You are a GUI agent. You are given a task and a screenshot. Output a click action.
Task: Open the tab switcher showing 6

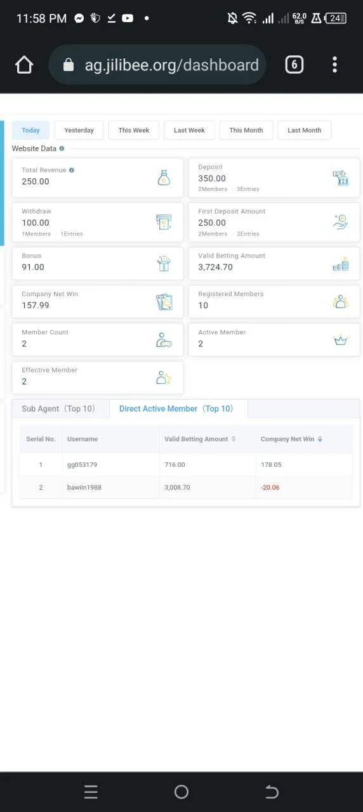click(294, 65)
